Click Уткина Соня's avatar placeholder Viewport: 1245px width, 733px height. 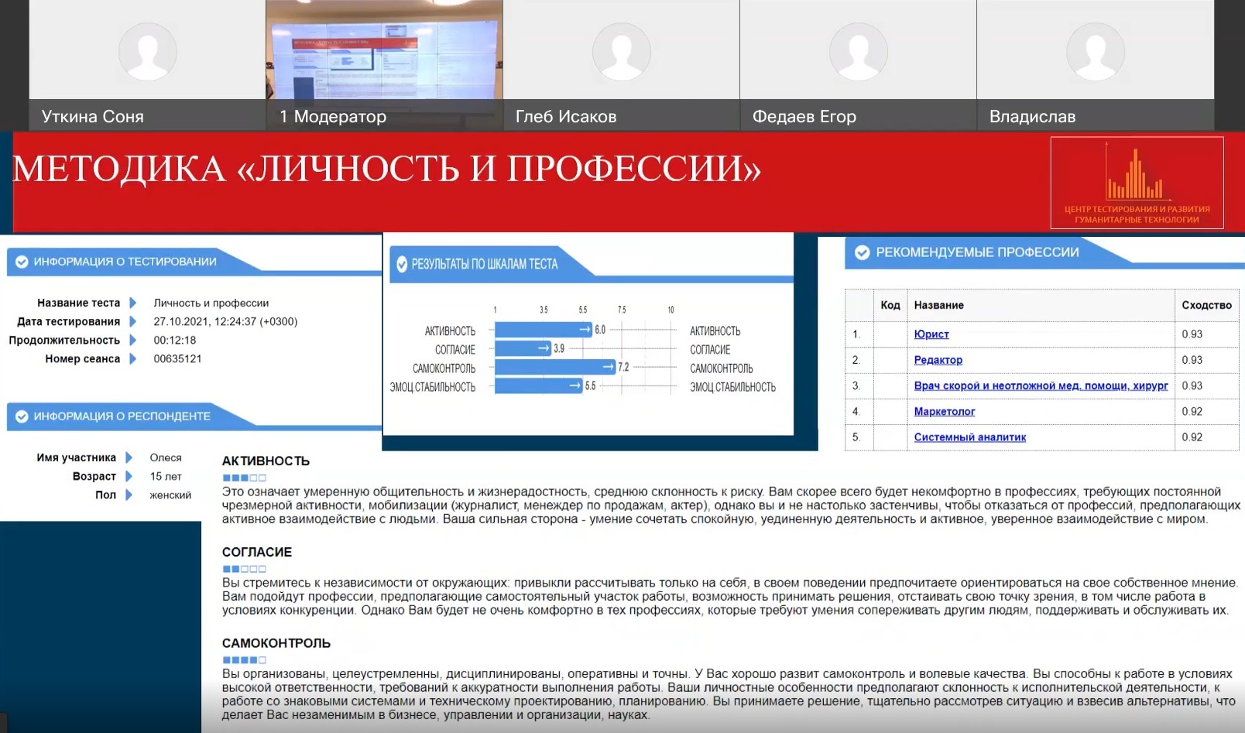[147, 51]
